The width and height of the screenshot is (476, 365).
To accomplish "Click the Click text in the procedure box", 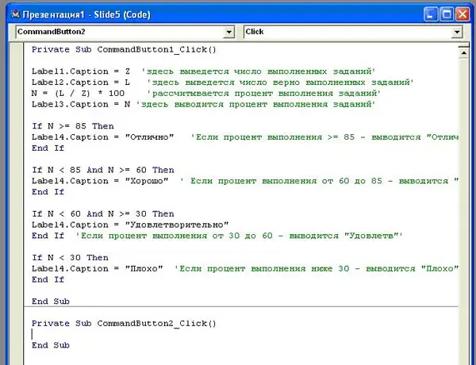I will coord(255,32).
